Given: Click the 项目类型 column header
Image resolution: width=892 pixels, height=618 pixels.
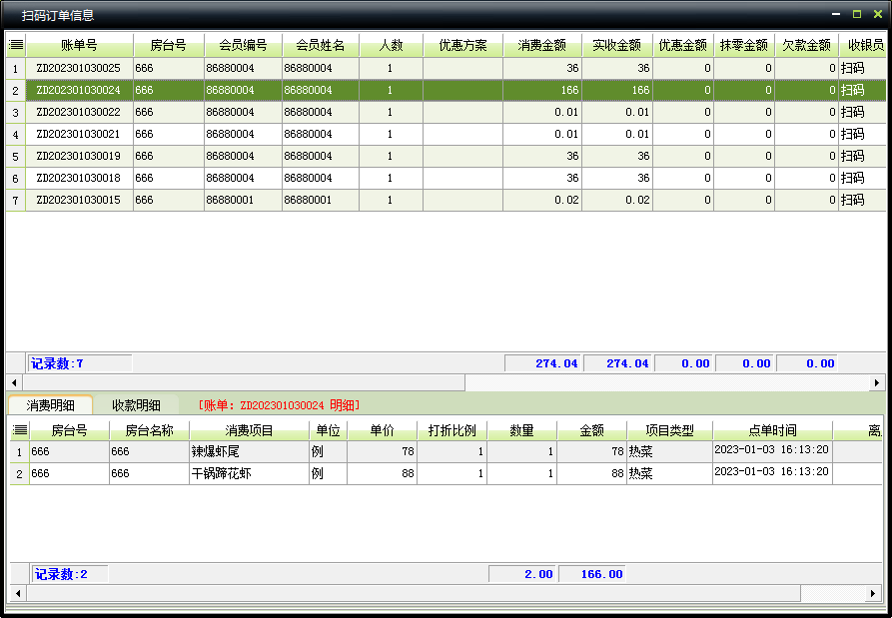Looking at the screenshot, I should pyautogui.click(x=669, y=430).
